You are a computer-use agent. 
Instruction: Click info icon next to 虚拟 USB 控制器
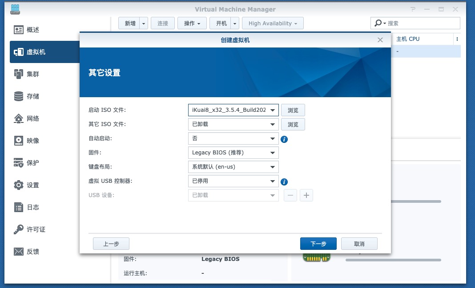tap(284, 182)
